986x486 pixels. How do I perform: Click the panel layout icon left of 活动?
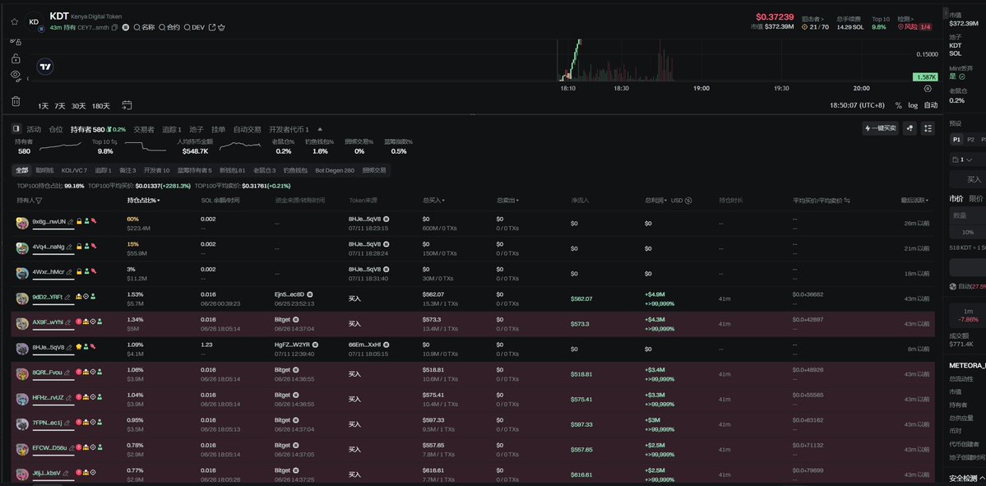16,129
